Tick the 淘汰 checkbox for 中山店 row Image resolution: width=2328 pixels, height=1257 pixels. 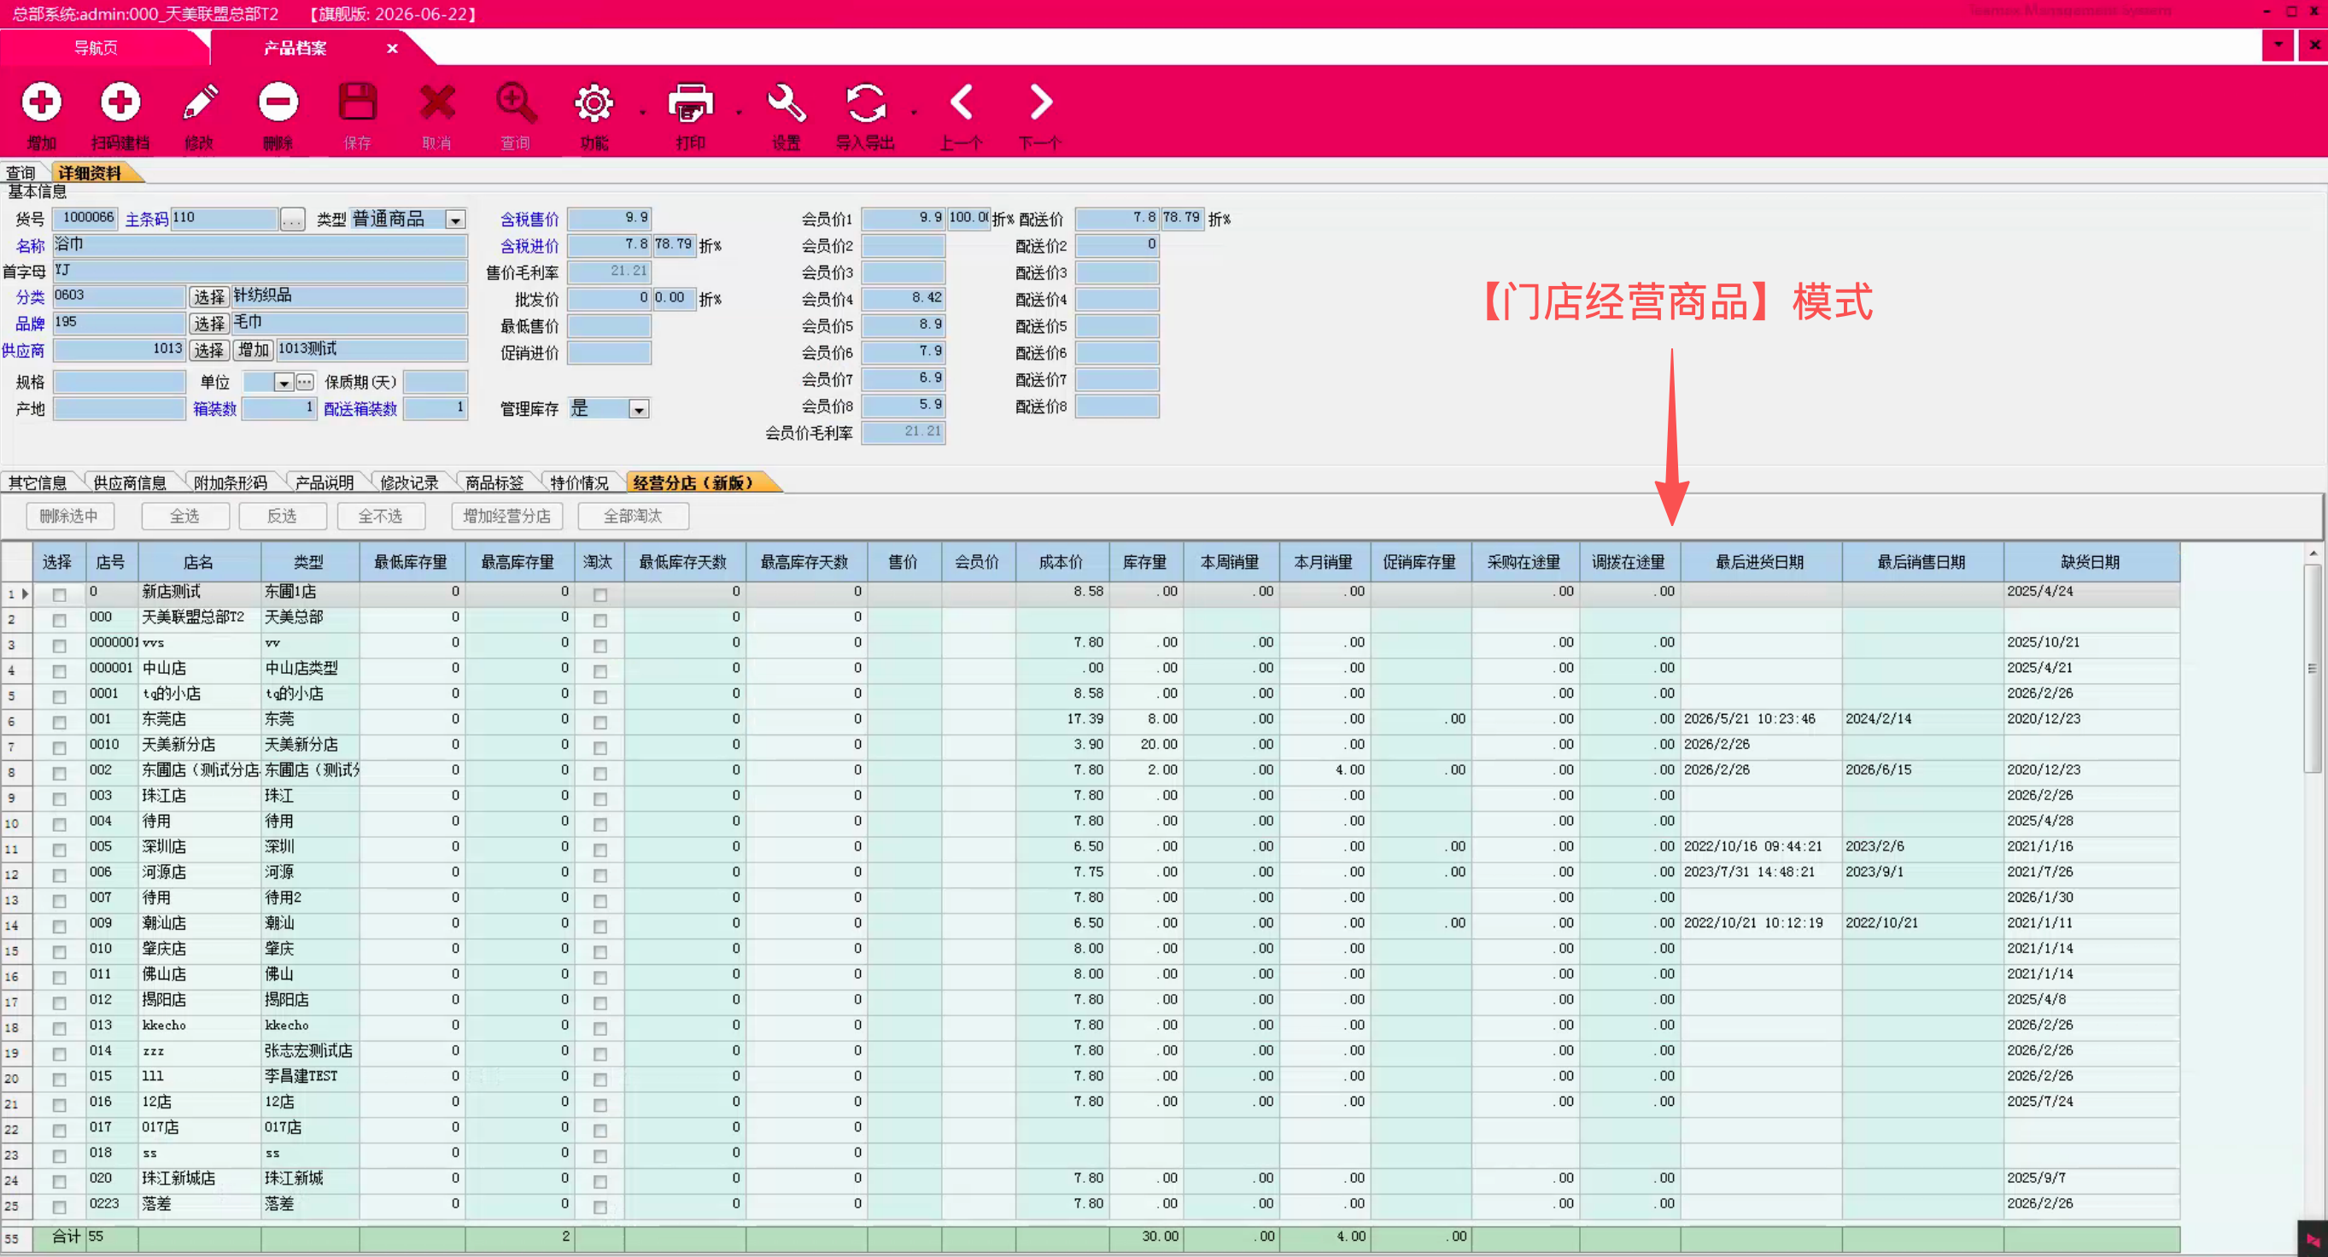point(600,671)
